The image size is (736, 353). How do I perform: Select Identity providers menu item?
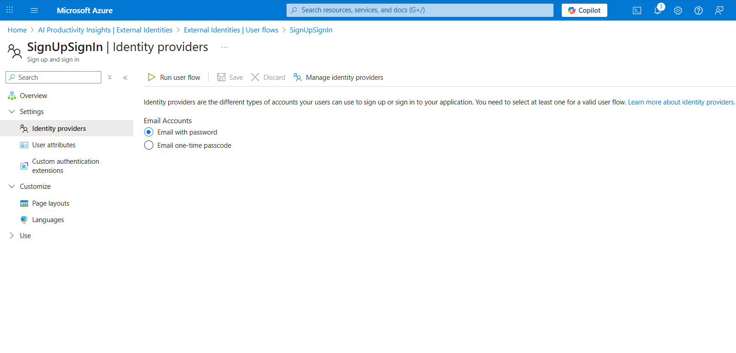pyautogui.click(x=67, y=129)
